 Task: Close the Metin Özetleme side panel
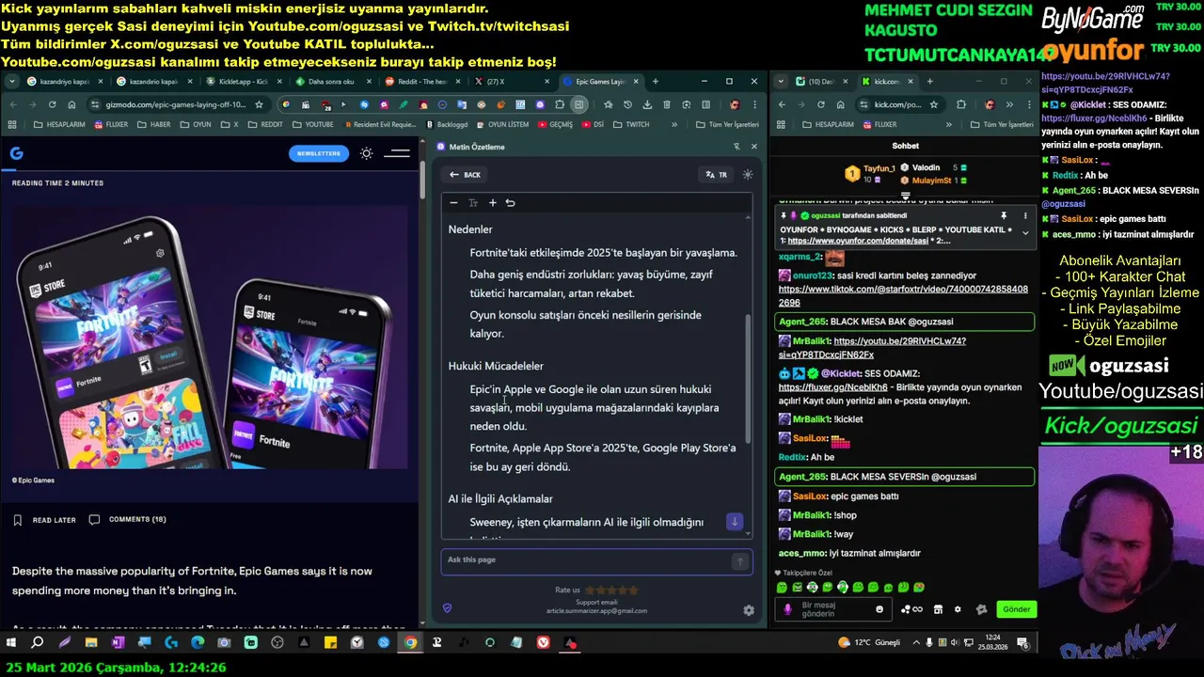coord(753,147)
